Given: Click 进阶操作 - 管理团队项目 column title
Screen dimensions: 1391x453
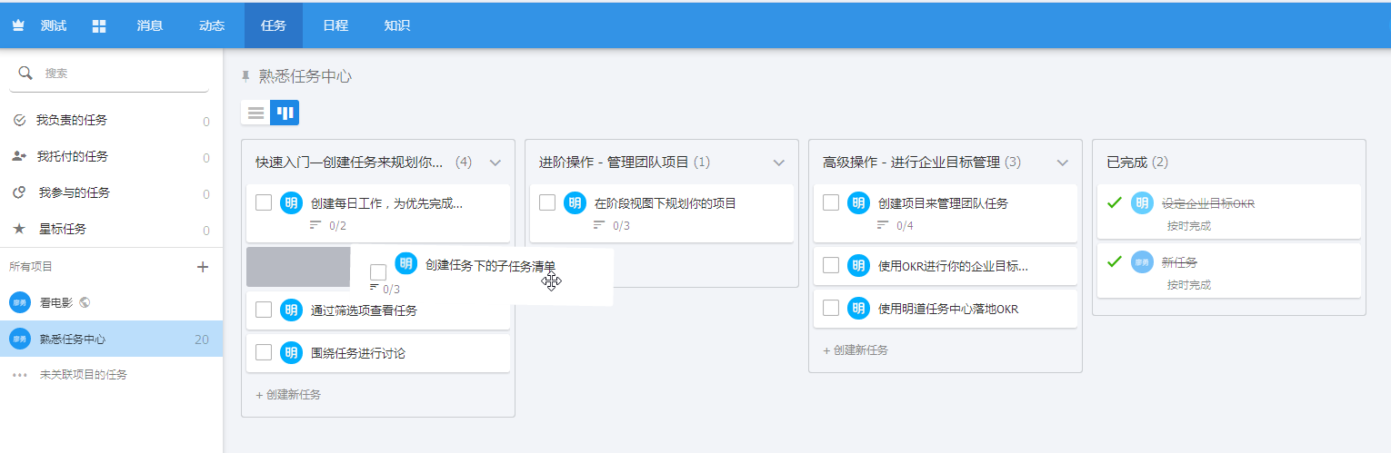Looking at the screenshot, I should click(614, 162).
